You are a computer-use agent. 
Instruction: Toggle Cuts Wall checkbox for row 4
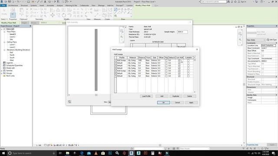(179, 68)
